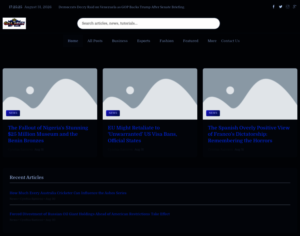Open the Facebook social icon
This screenshot has width=300, height=236.
(274, 7)
